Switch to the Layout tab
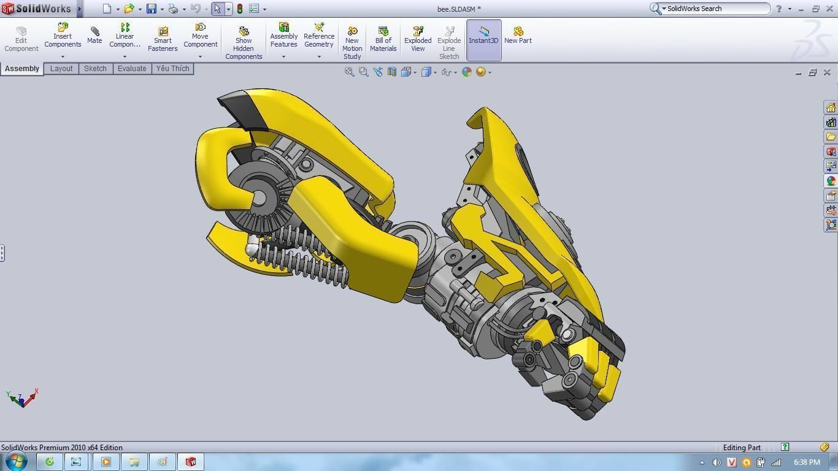 tap(61, 69)
